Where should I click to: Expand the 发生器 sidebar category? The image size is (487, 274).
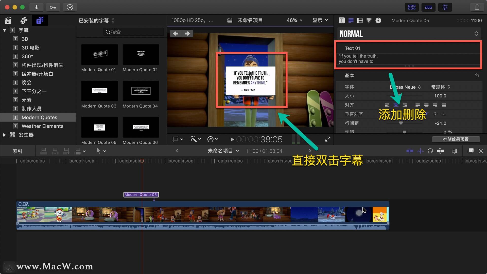(4, 135)
